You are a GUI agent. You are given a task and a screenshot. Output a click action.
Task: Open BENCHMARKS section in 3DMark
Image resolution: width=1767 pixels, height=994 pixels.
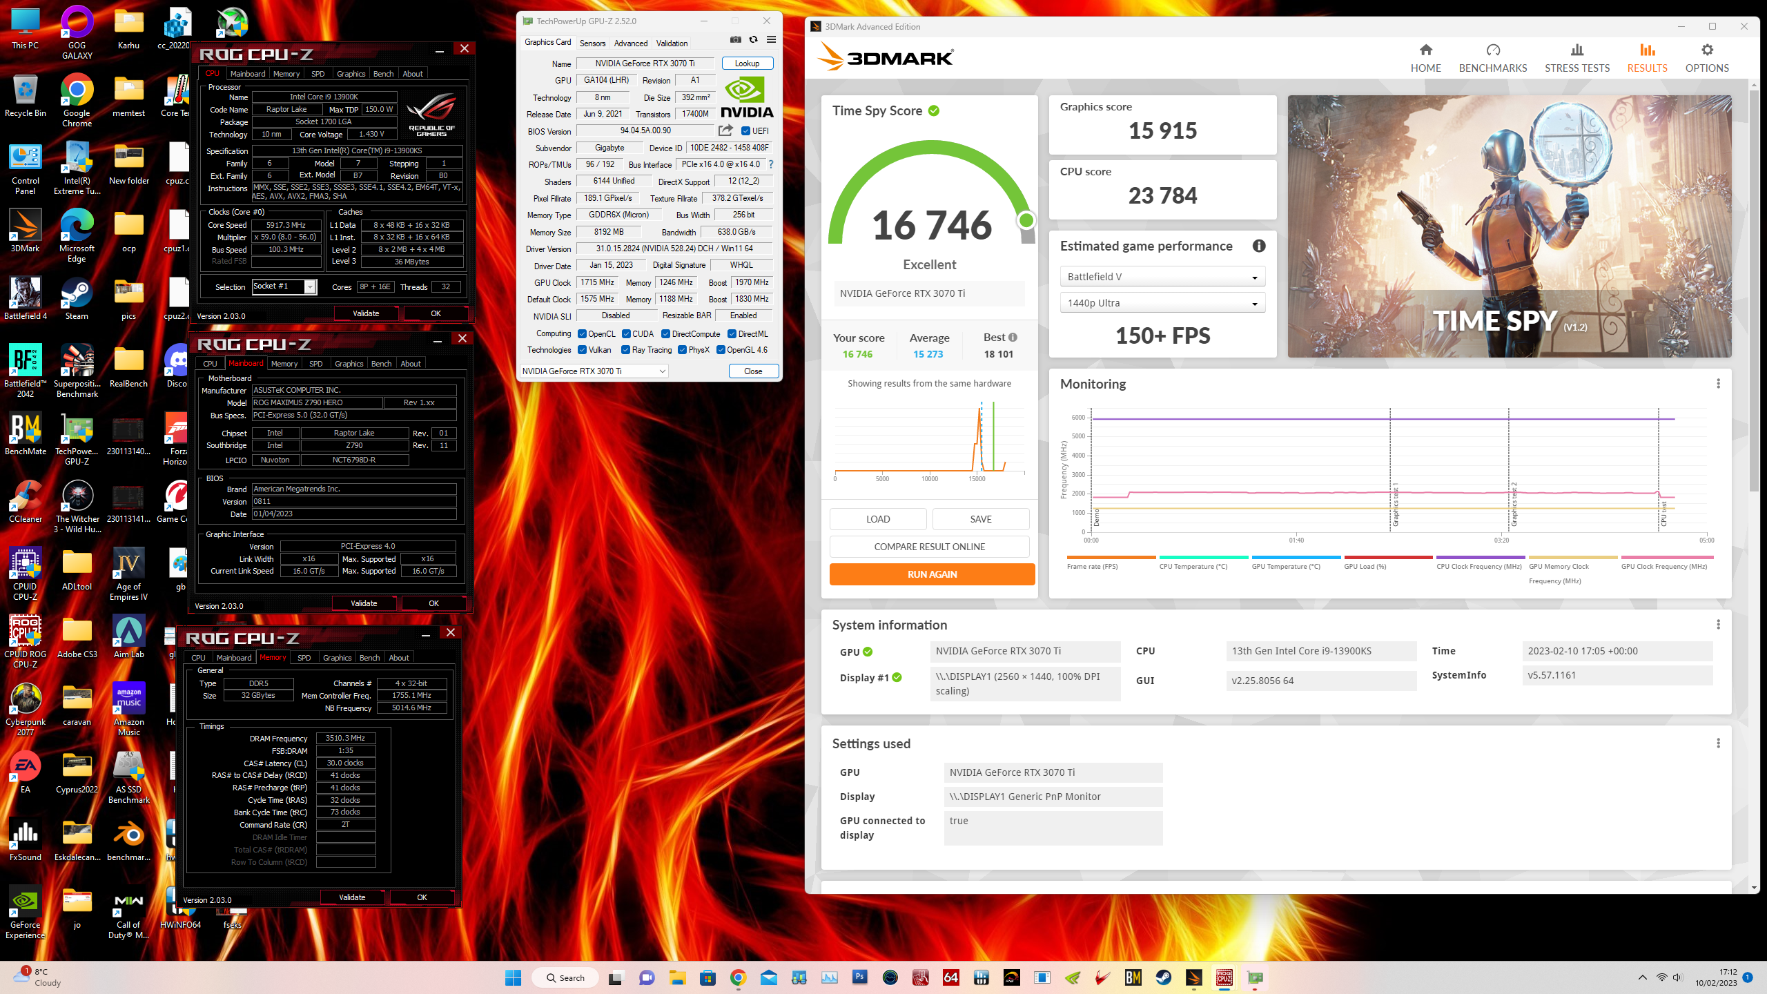(x=1492, y=58)
